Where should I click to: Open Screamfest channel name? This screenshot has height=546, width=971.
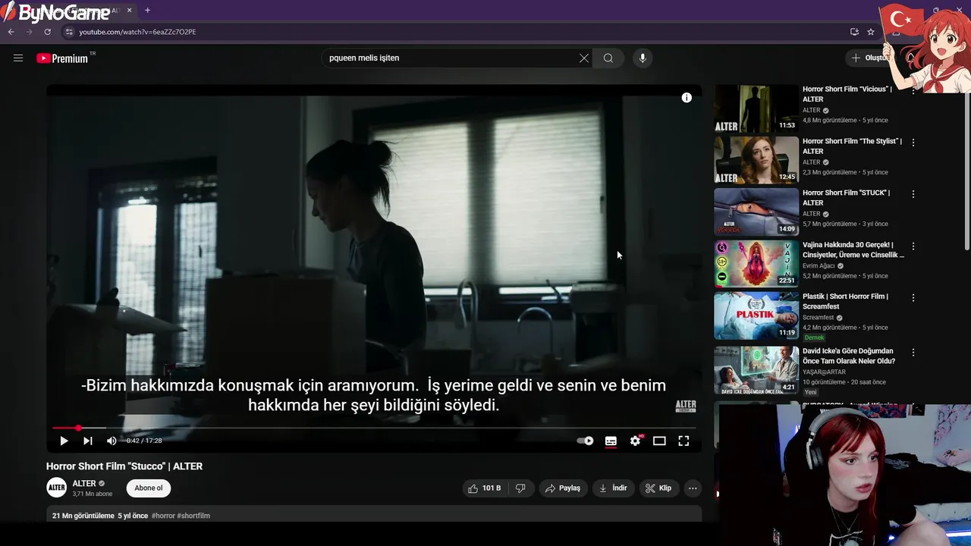(x=818, y=318)
